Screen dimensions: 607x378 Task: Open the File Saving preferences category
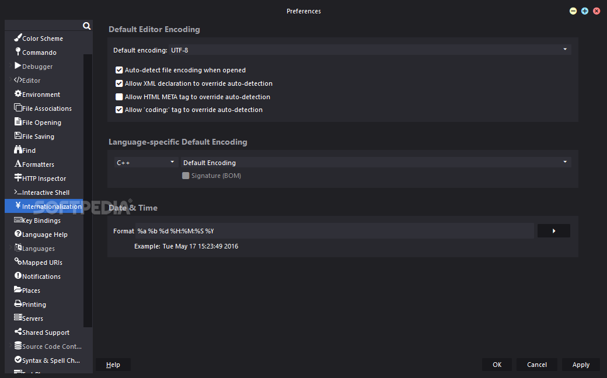click(x=38, y=136)
